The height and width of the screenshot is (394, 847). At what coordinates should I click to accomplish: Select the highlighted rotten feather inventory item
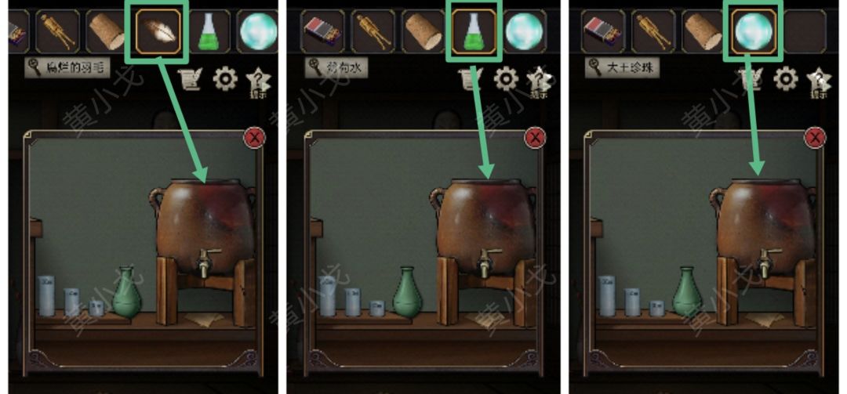tap(157, 31)
